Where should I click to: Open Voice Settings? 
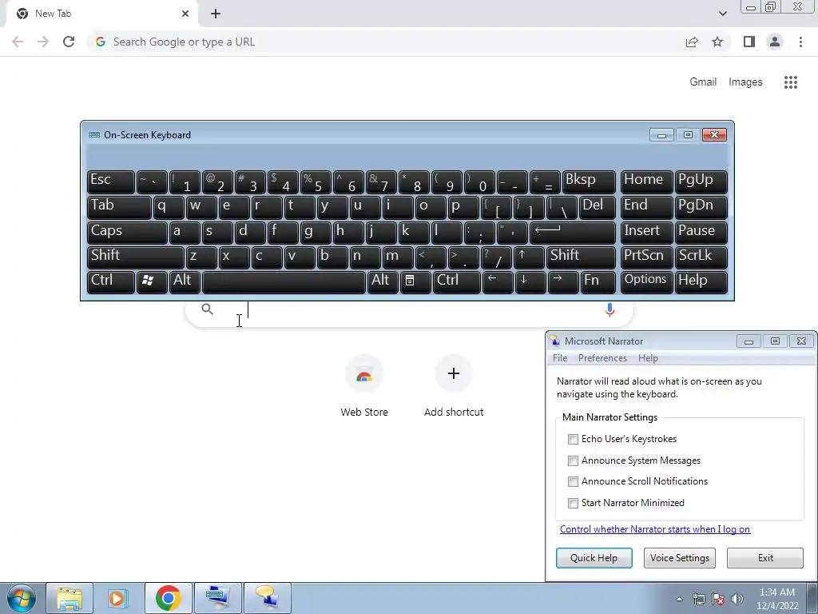coord(679,557)
